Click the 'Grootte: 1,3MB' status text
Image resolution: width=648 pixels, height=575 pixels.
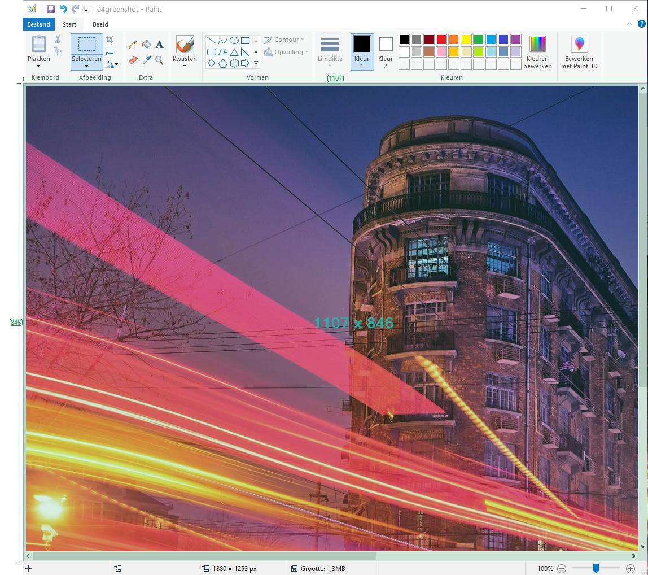pyautogui.click(x=323, y=568)
